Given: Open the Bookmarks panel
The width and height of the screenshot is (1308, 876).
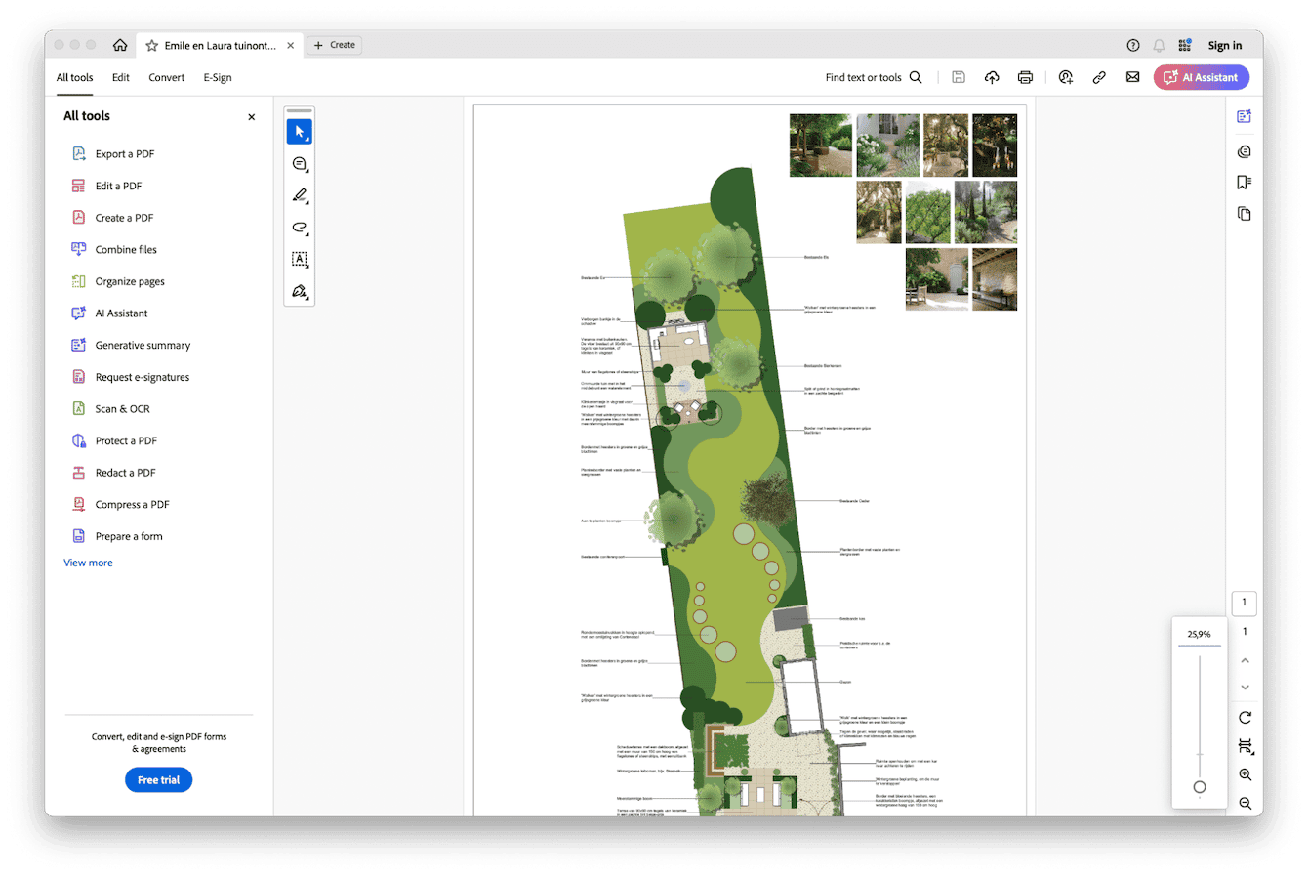Looking at the screenshot, I should coord(1244,182).
